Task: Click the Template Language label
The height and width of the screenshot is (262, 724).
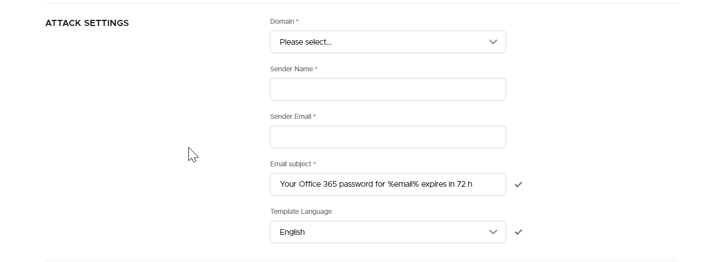Action: [301, 212]
